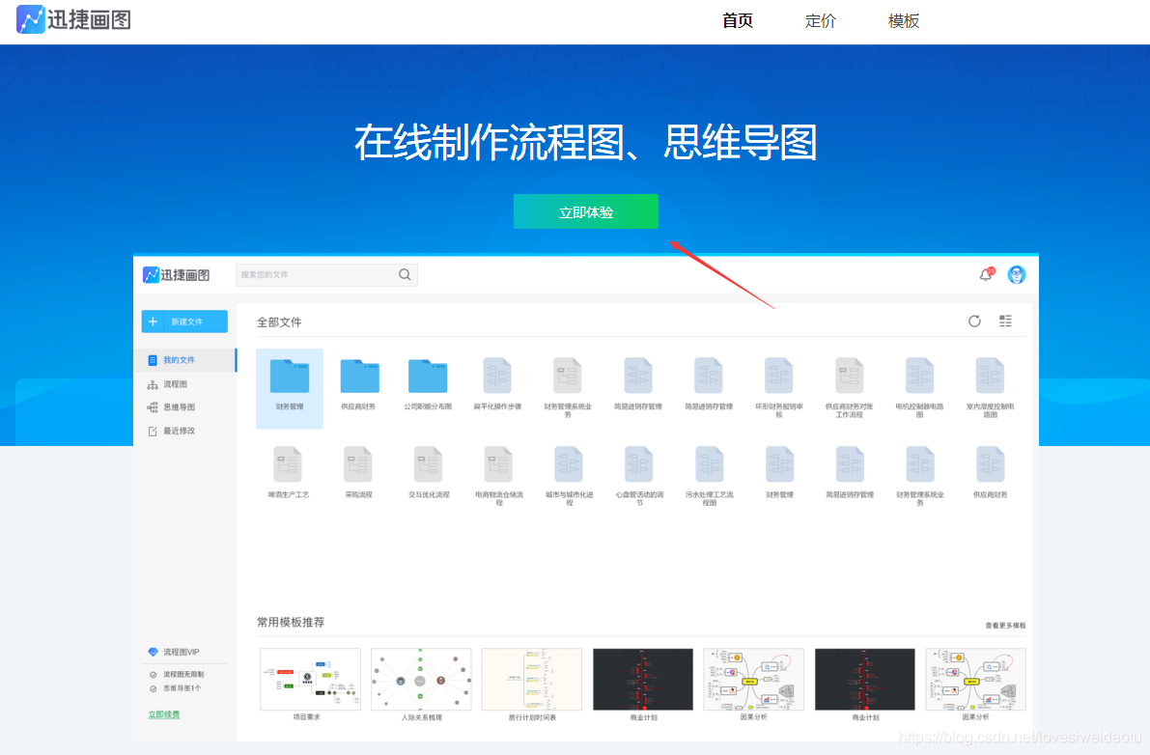Image resolution: width=1150 pixels, height=755 pixels.
Task: Open the notification bell
Action: pyautogui.click(x=987, y=275)
